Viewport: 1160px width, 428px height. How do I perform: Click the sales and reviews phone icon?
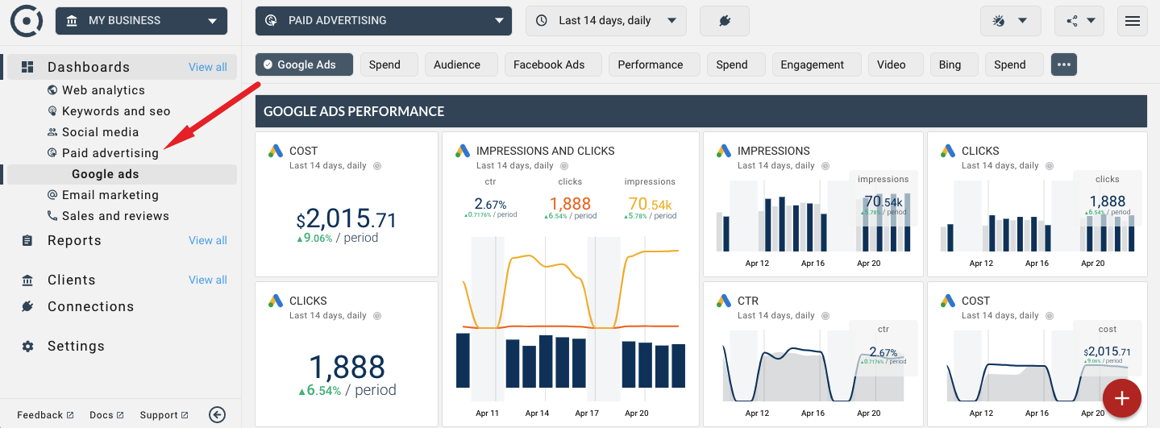[x=52, y=216]
